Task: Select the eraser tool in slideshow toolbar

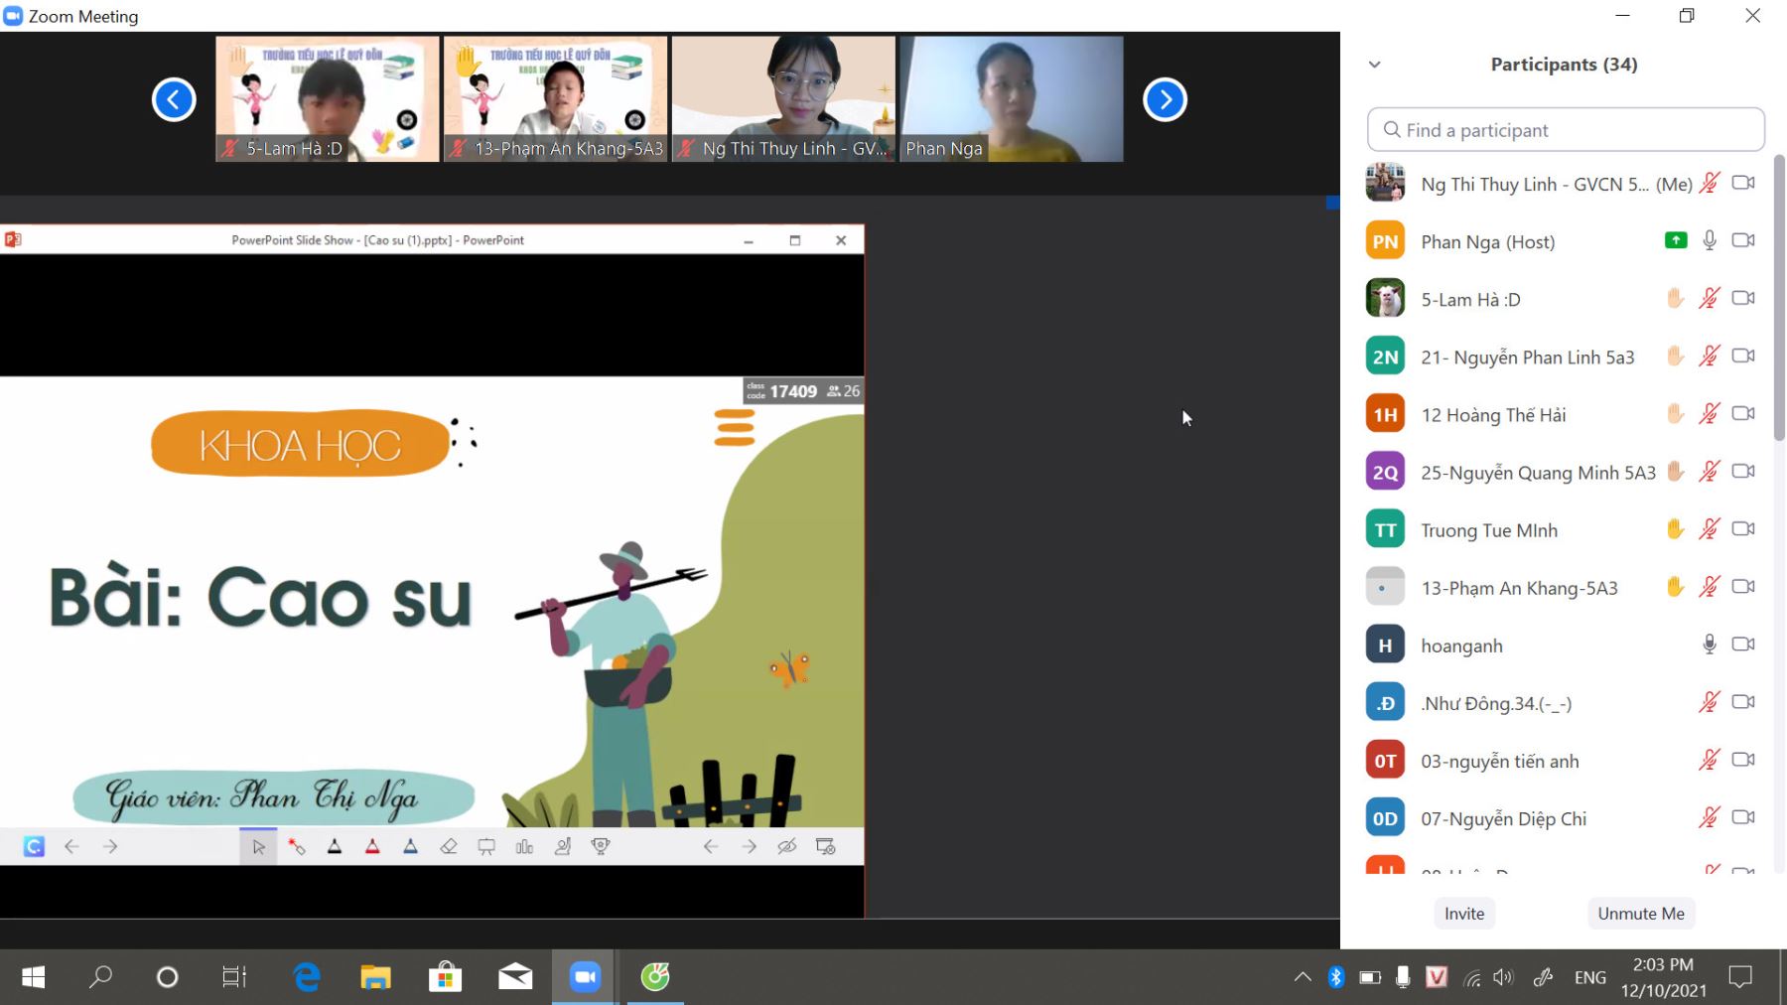Action: tap(449, 847)
